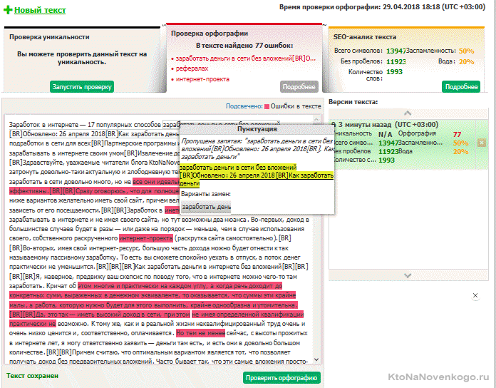Screen dimensions: 496x388
Task: Click Проверить орфографию button
Action: (281, 378)
